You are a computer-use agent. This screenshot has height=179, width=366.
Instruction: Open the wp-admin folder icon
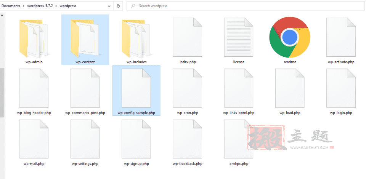[34, 38]
